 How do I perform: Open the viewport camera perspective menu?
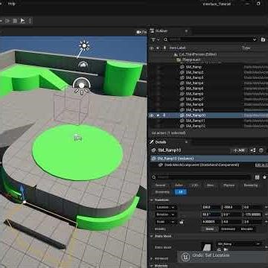pos(141,32)
